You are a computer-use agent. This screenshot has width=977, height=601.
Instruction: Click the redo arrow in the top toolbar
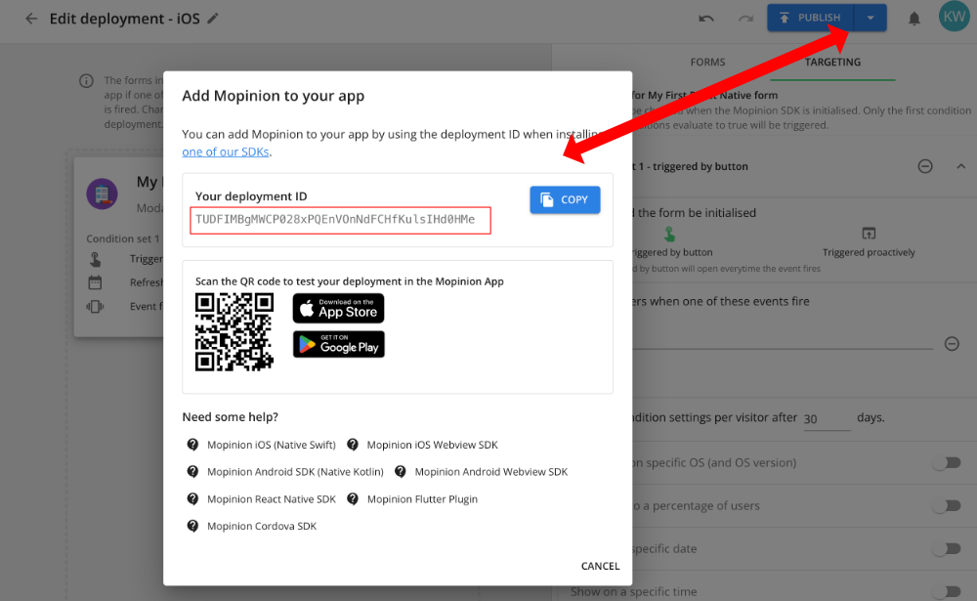point(745,17)
